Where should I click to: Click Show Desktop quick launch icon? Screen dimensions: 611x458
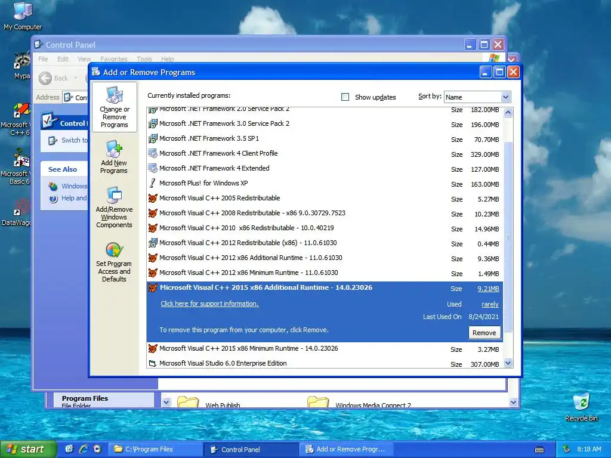69,449
